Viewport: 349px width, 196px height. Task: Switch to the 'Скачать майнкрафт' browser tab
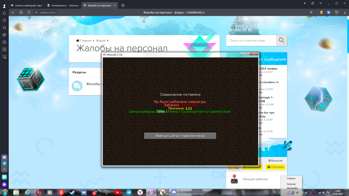click(26, 5)
